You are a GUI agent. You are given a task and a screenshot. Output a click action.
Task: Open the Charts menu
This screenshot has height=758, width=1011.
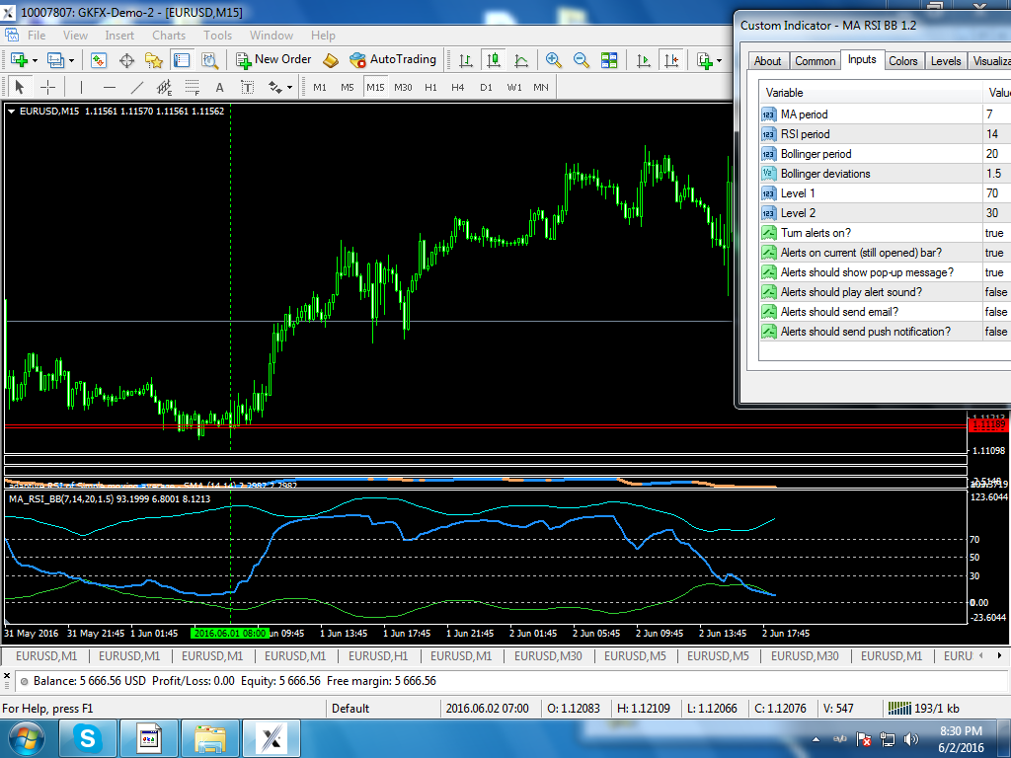pos(169,36)
